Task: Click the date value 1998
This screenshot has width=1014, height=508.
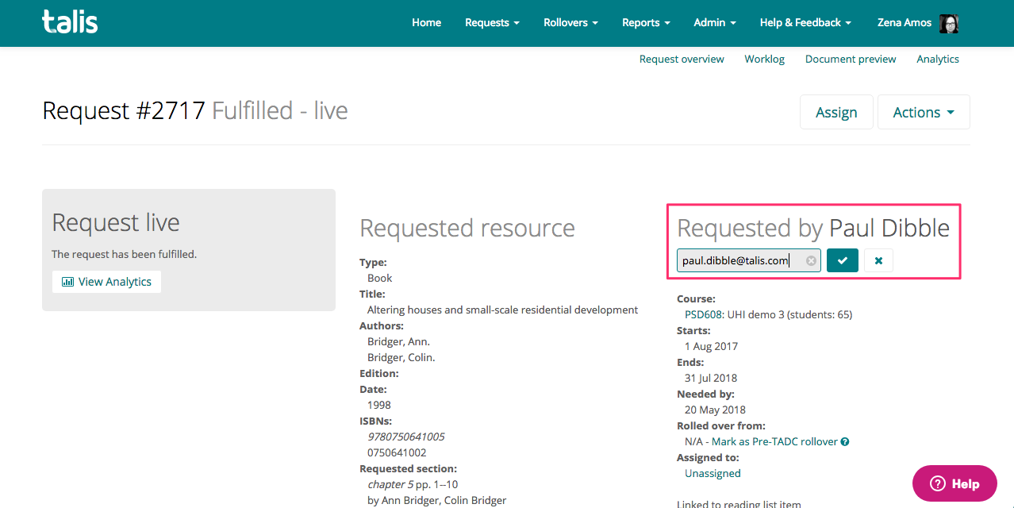Action: click(x=379, y=405)
